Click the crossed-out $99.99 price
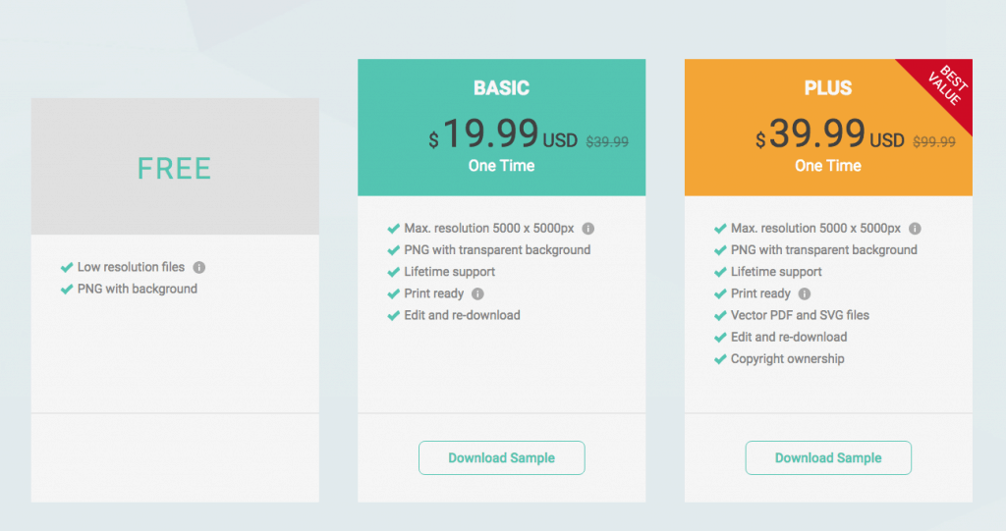1006x531 pixels. tap(934, 141)
